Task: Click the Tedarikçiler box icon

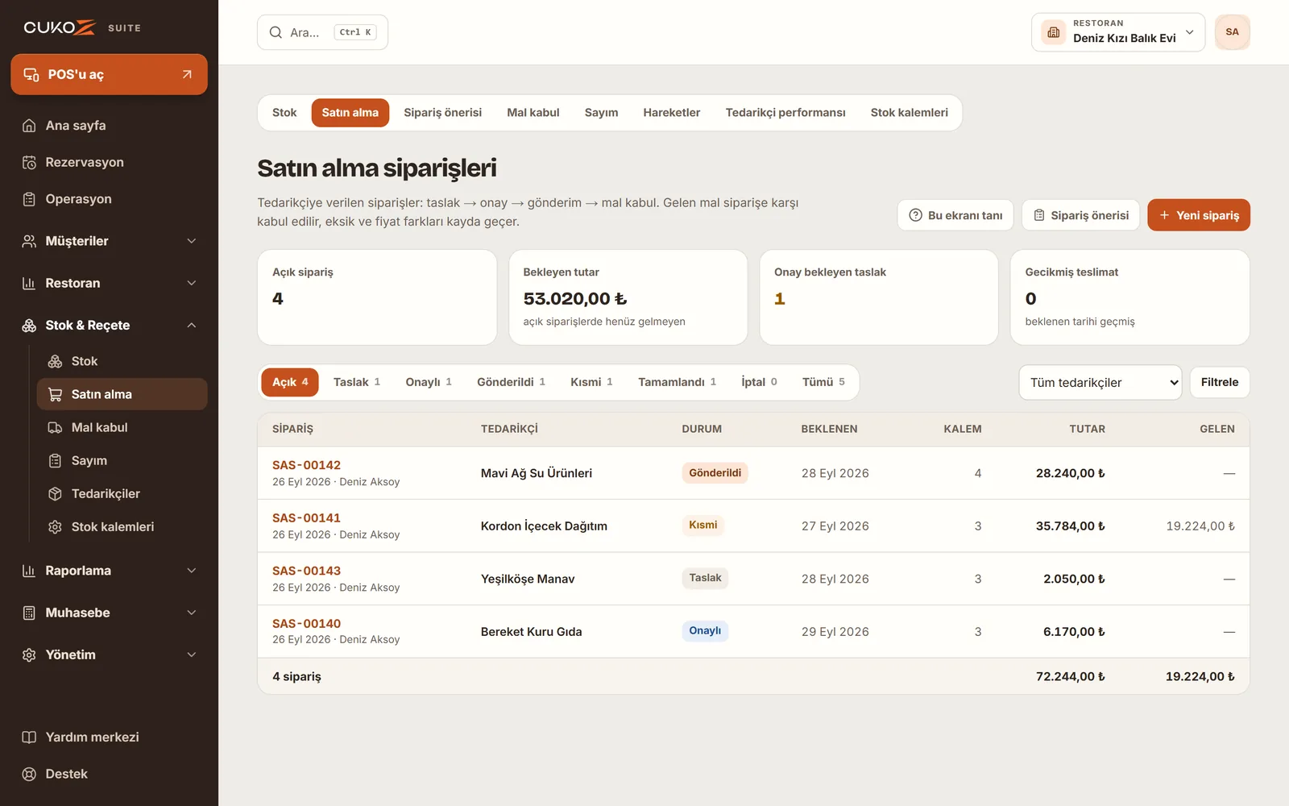Action: coord(55,494)
